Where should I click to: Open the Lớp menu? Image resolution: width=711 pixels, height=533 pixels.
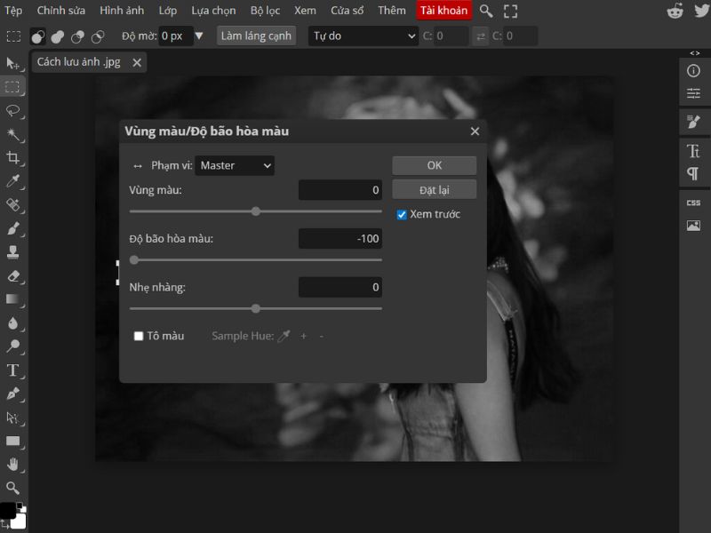click(167, 11)
